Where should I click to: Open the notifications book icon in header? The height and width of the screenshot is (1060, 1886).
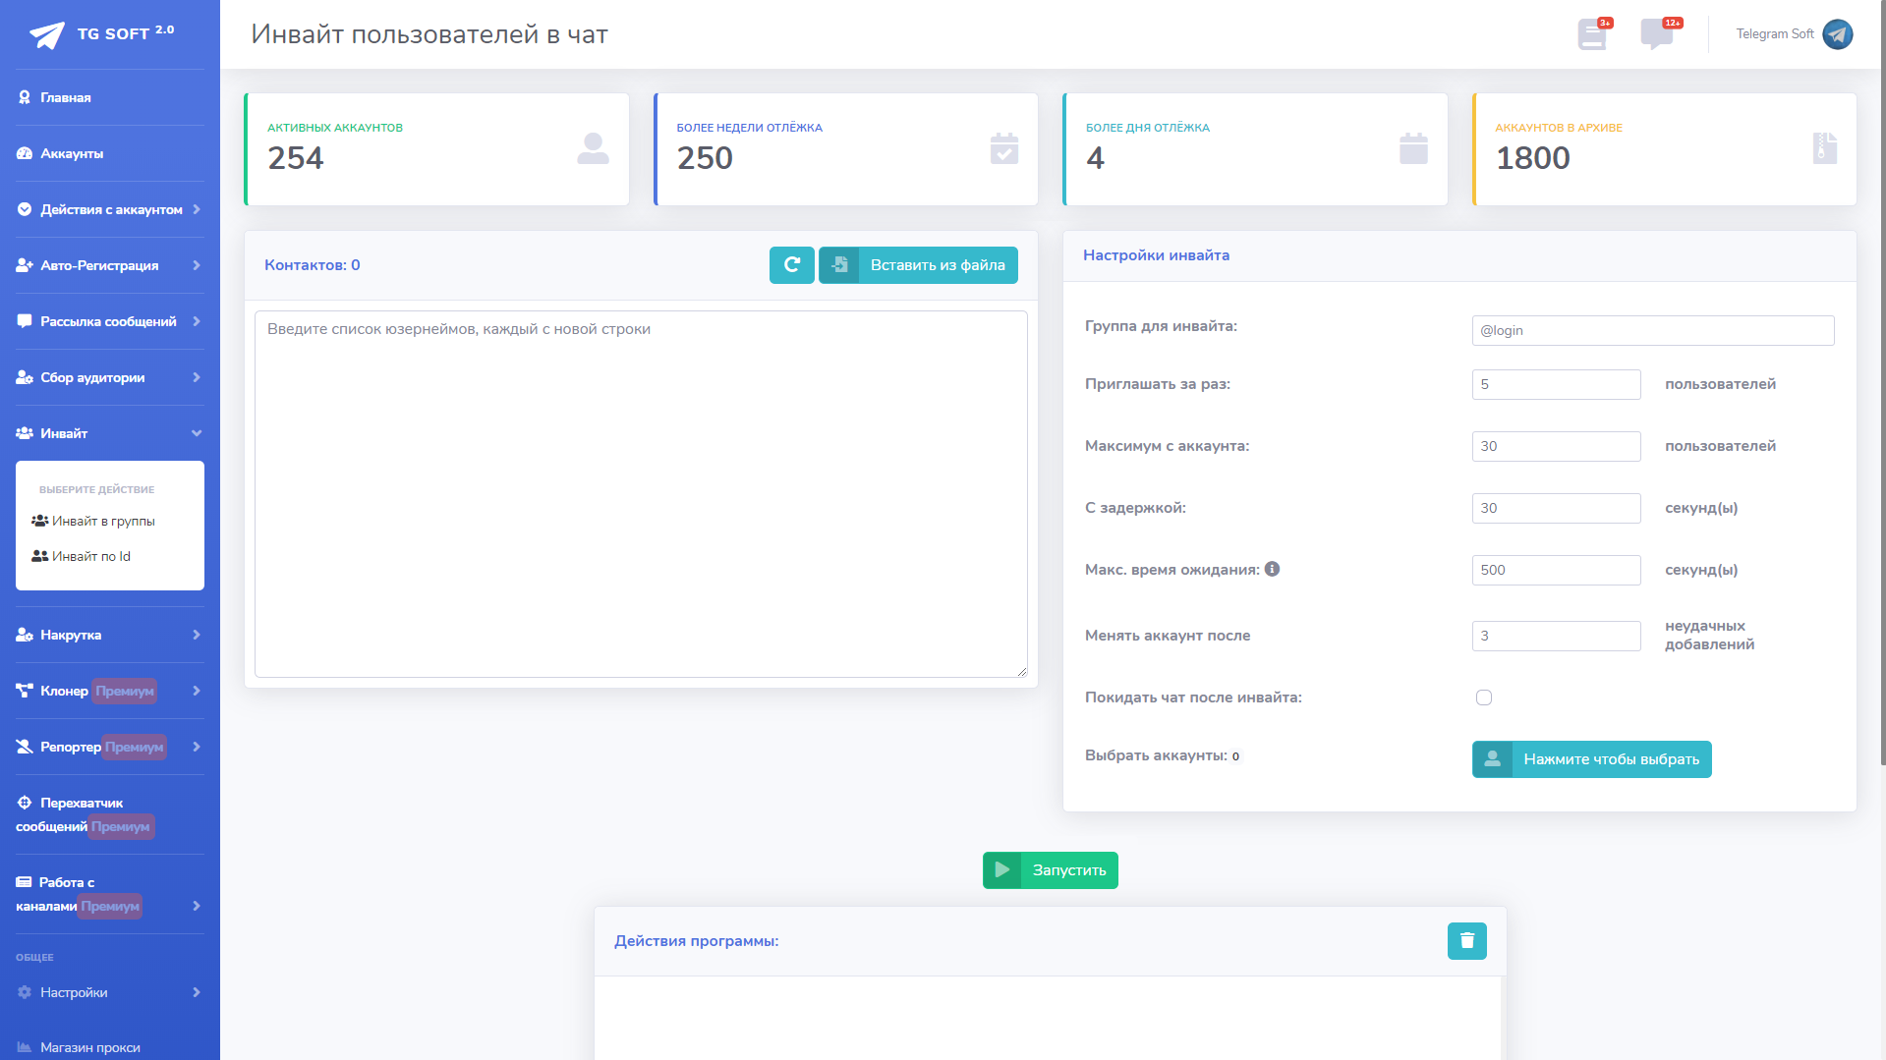(x=1592, y=34)
